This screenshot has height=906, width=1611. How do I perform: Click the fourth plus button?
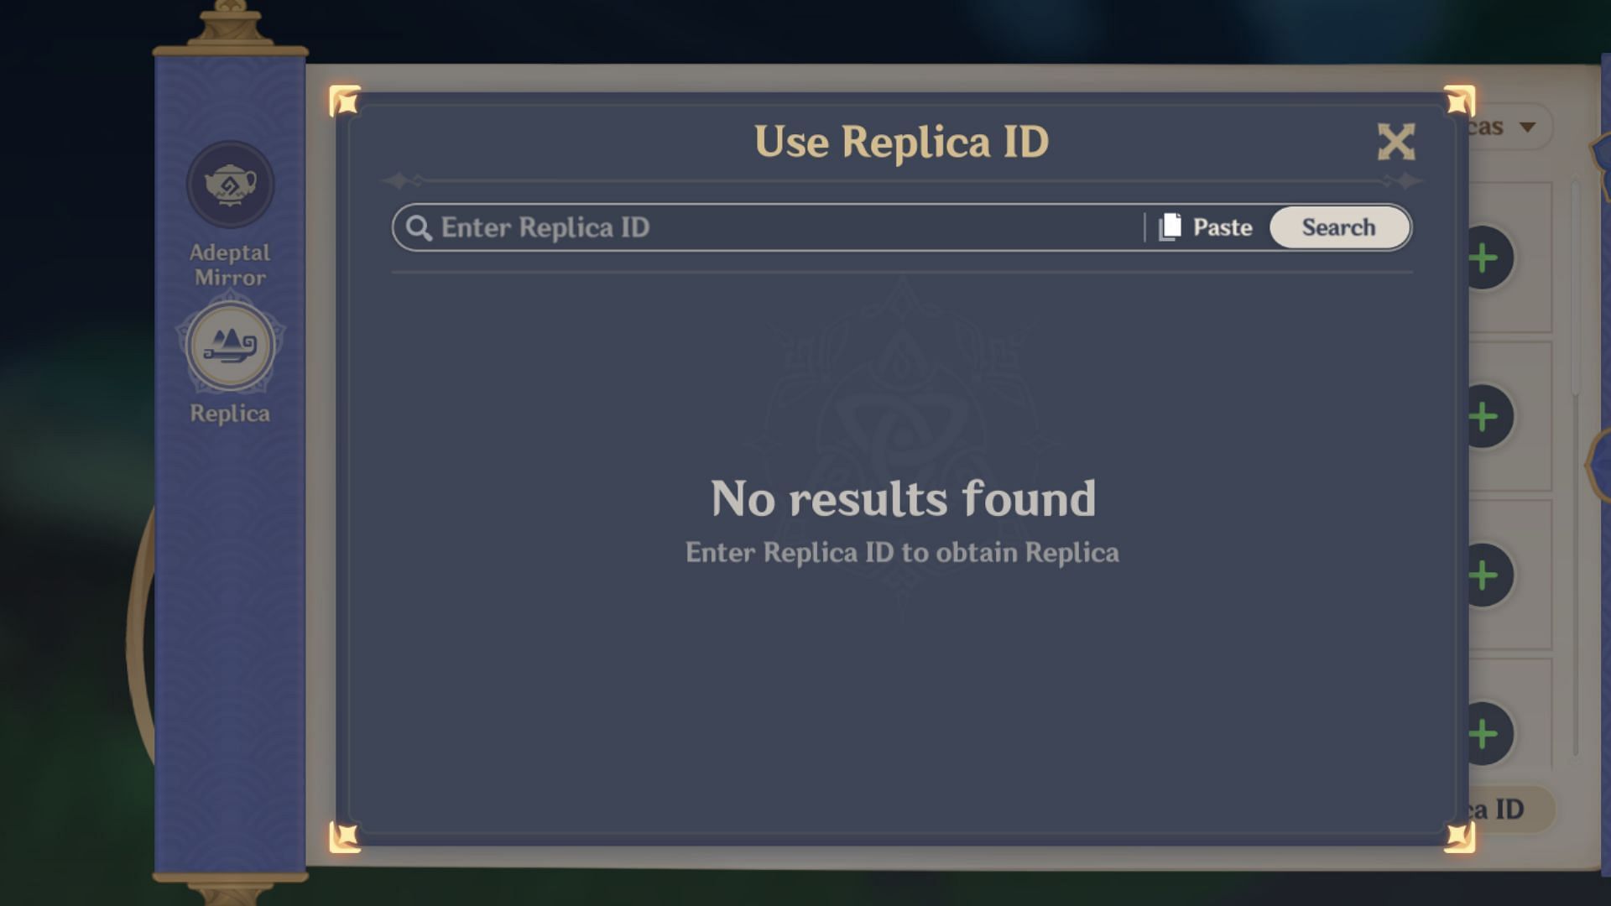tap(1483, 733)
